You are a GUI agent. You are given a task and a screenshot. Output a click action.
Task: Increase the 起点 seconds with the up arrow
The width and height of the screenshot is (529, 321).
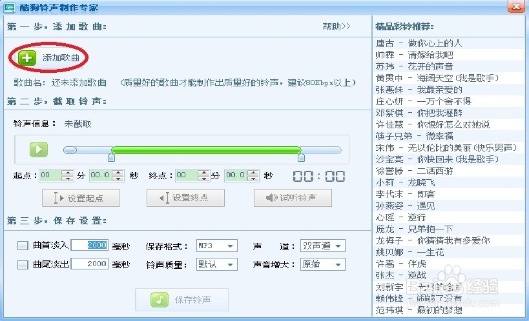tap(118, 173)
